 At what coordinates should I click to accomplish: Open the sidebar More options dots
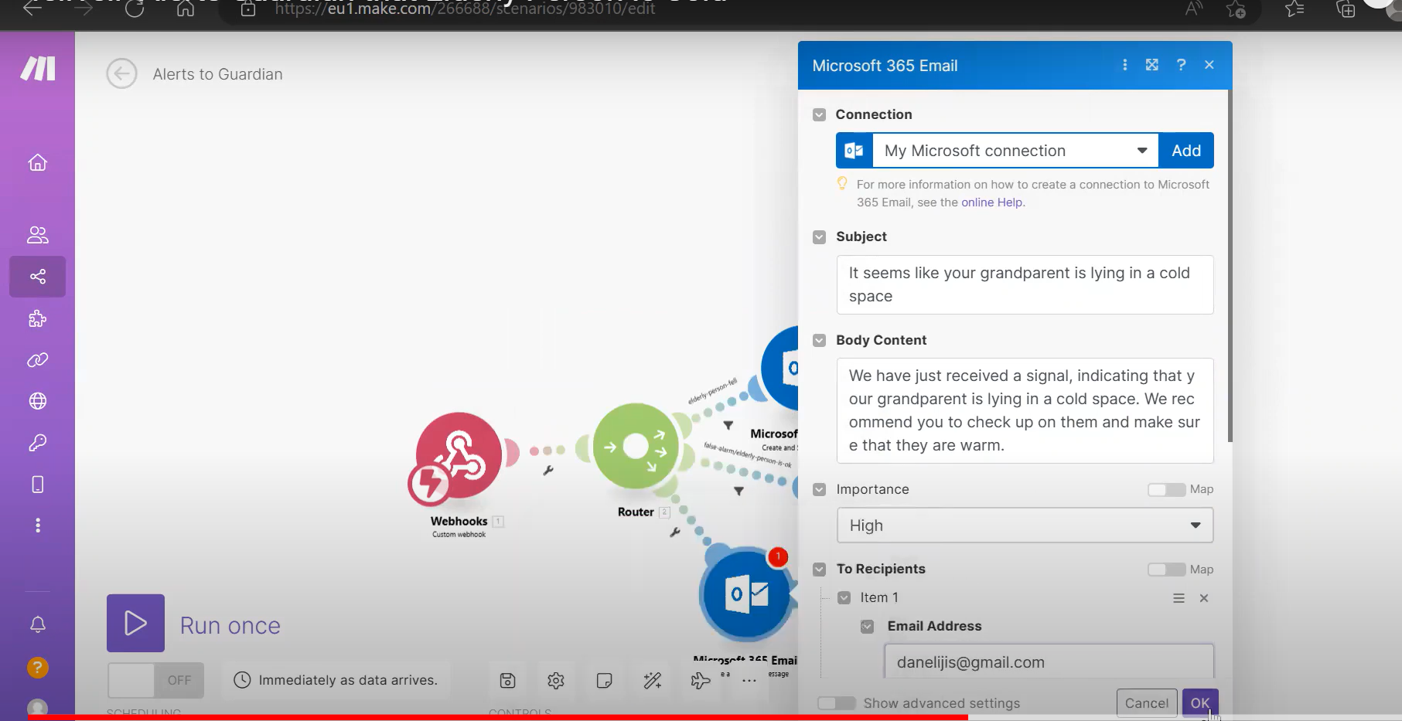coord(37,525)
